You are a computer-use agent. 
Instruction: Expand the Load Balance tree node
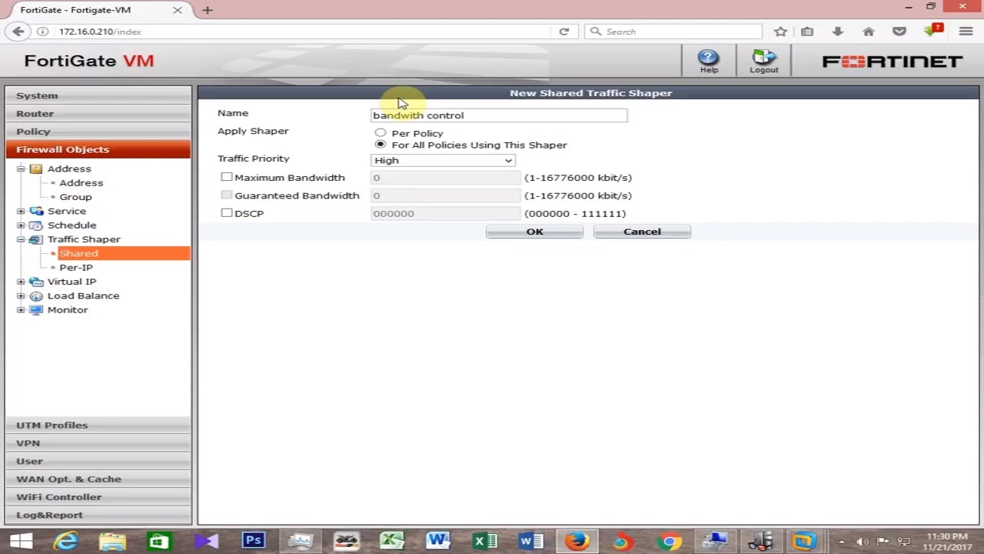coord(21,295)
